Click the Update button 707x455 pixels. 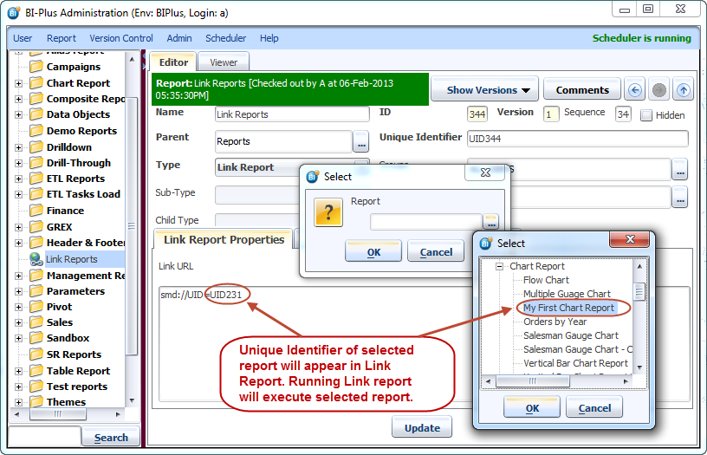pos(422,427)
